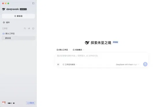Collapse the sidebar with the panel toggle icon
156x107 pixels.
[x=33, y=3]
